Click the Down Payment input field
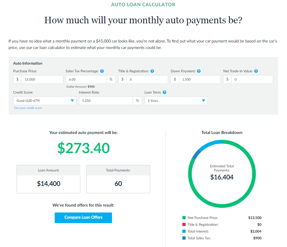Screen dimensions: 287x247 tap(200, 79)
